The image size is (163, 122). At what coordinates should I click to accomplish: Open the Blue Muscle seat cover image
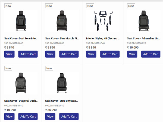pos(62,21)
